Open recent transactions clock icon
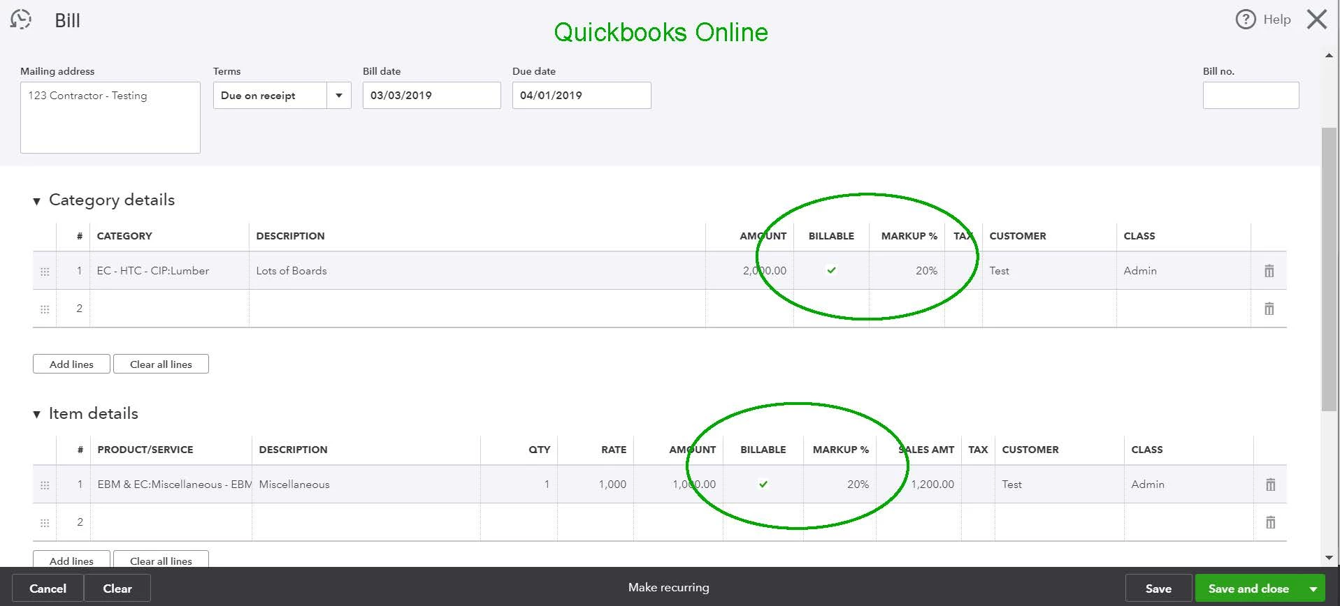 [x=21, y=20]
